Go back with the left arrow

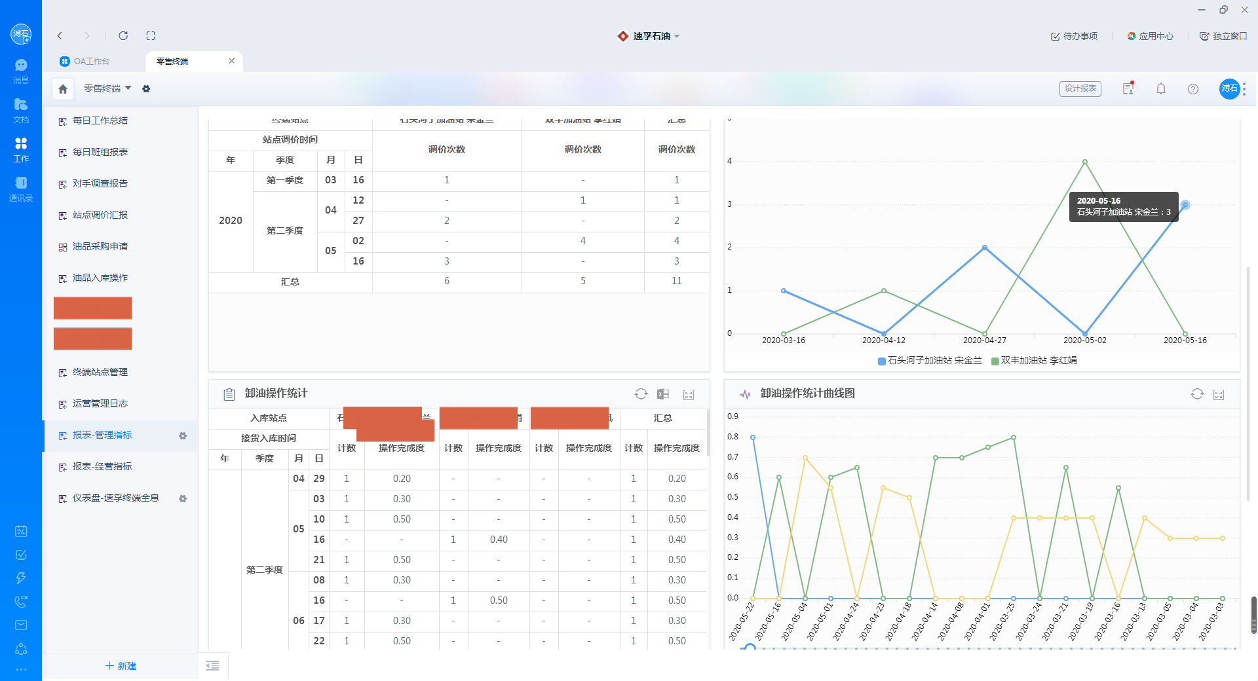pyautogui.click(x=60, y=36)
